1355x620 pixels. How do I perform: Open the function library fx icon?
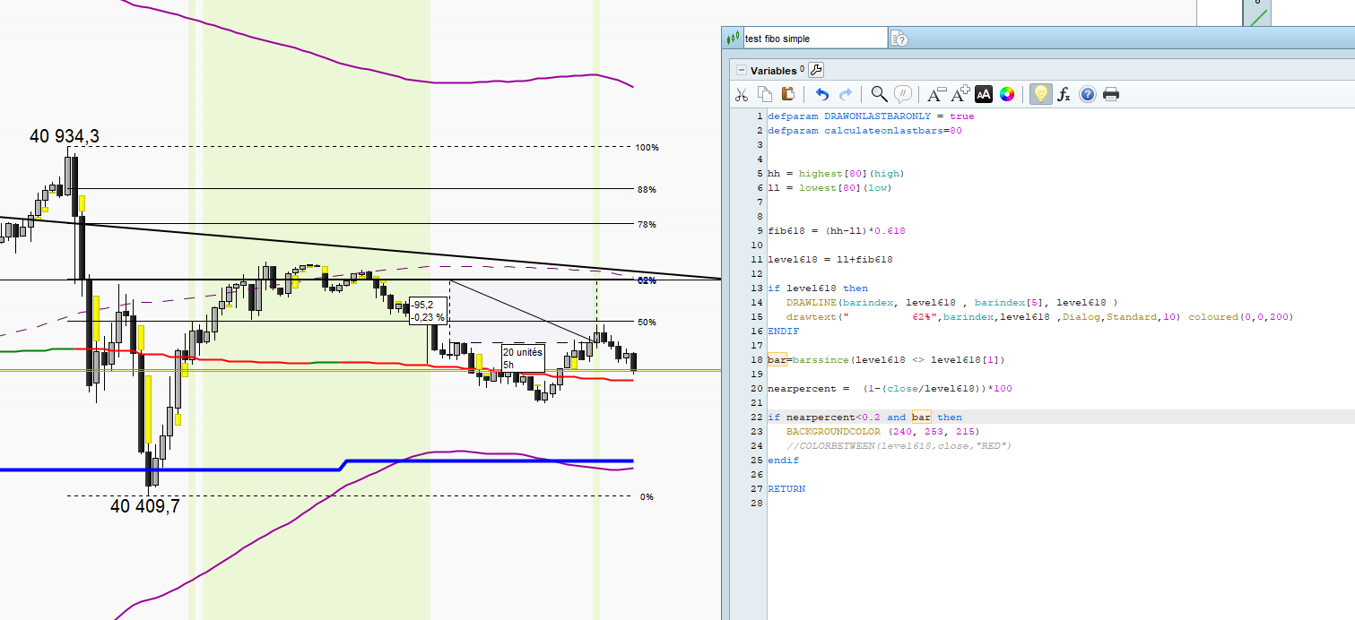click(1064, 94)
